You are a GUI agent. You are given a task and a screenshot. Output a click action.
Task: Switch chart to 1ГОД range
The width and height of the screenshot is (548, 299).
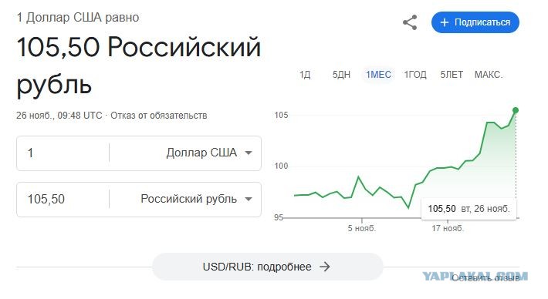(x=415, y=75)
